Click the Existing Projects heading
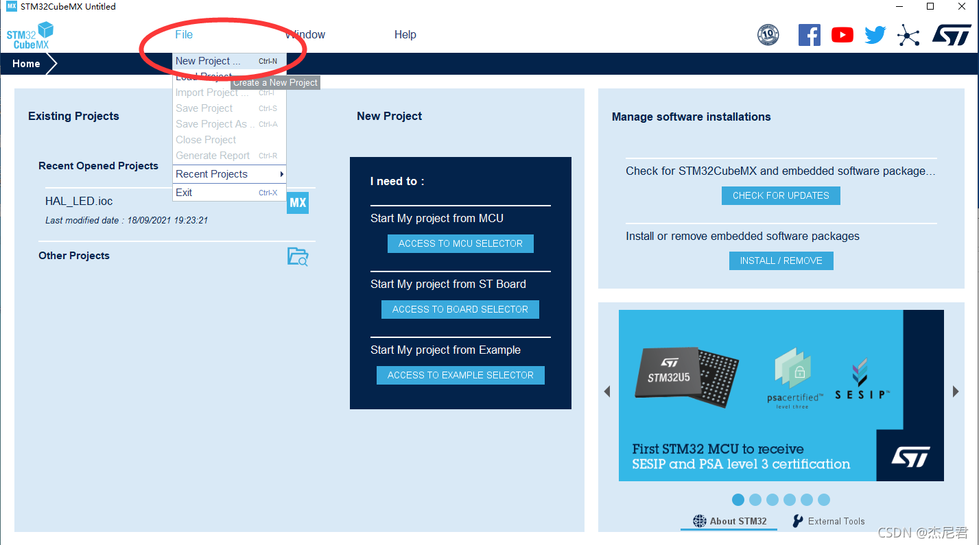 [73, 117]
